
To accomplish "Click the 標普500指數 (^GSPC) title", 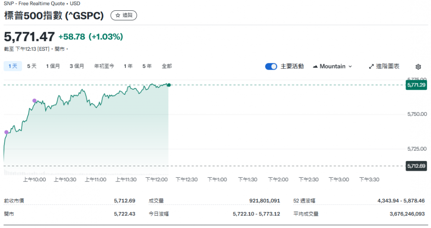I will coord(54,16).
